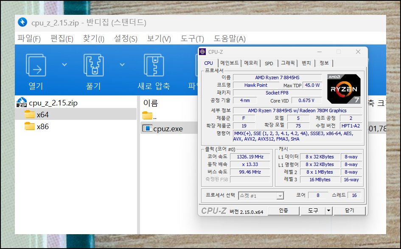Click the Max TDP 45.0 W value
This screenshot has width=401, height=249.
click(312, 85)
